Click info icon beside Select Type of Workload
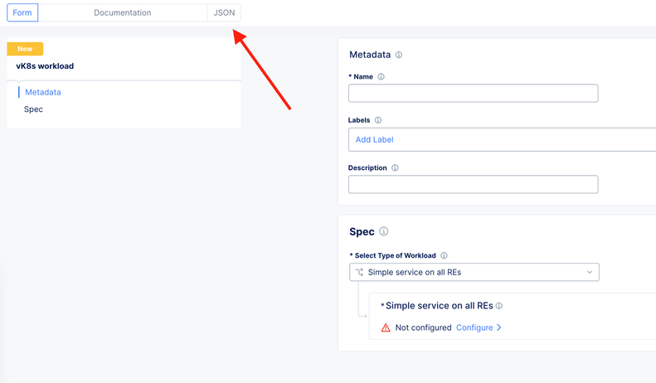656x383 pixels. pyautogui.click(x=445, y=256)
